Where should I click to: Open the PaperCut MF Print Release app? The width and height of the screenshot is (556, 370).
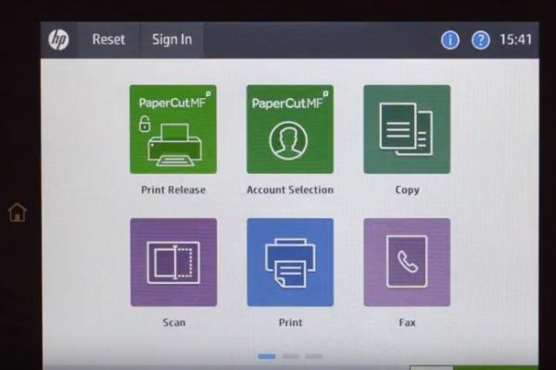173,129
